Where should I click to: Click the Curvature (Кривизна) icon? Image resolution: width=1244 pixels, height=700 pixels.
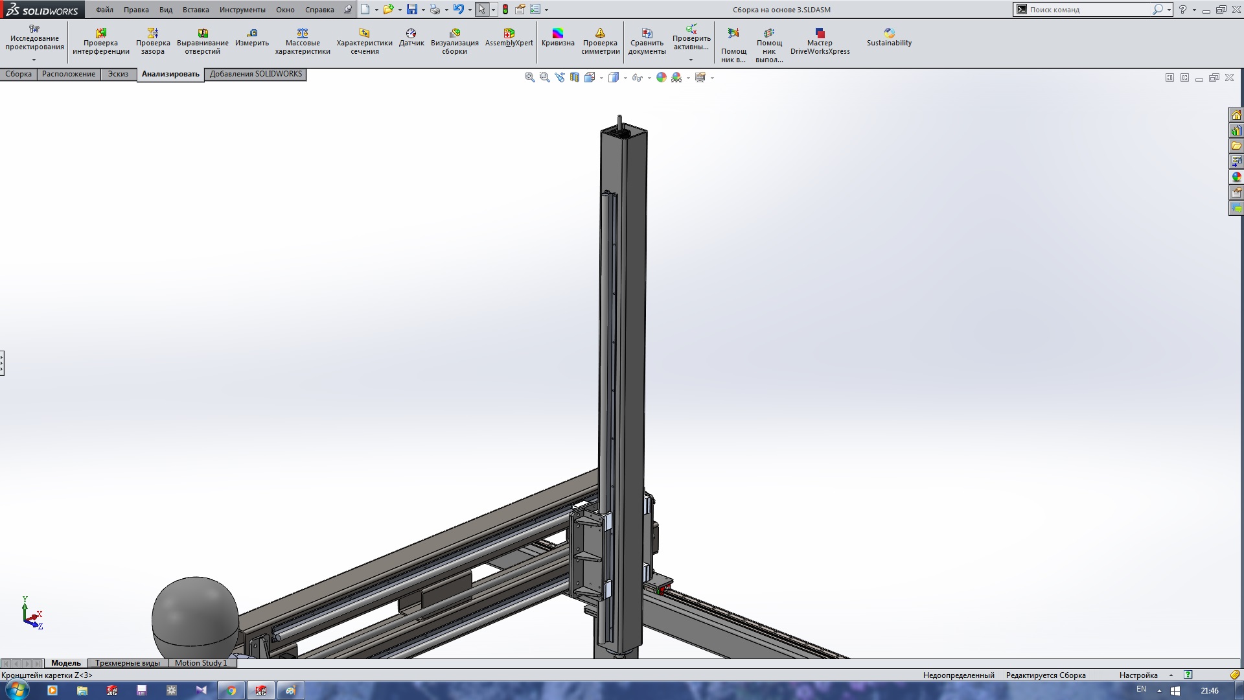click(x=558, y=38)
